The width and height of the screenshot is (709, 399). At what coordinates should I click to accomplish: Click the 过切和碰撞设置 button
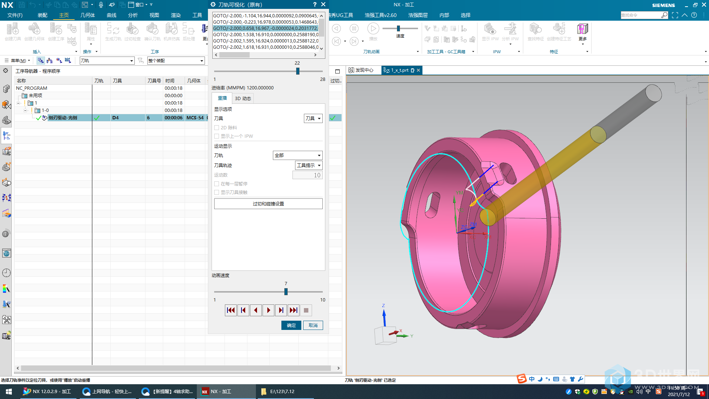(x=268, y=204)
